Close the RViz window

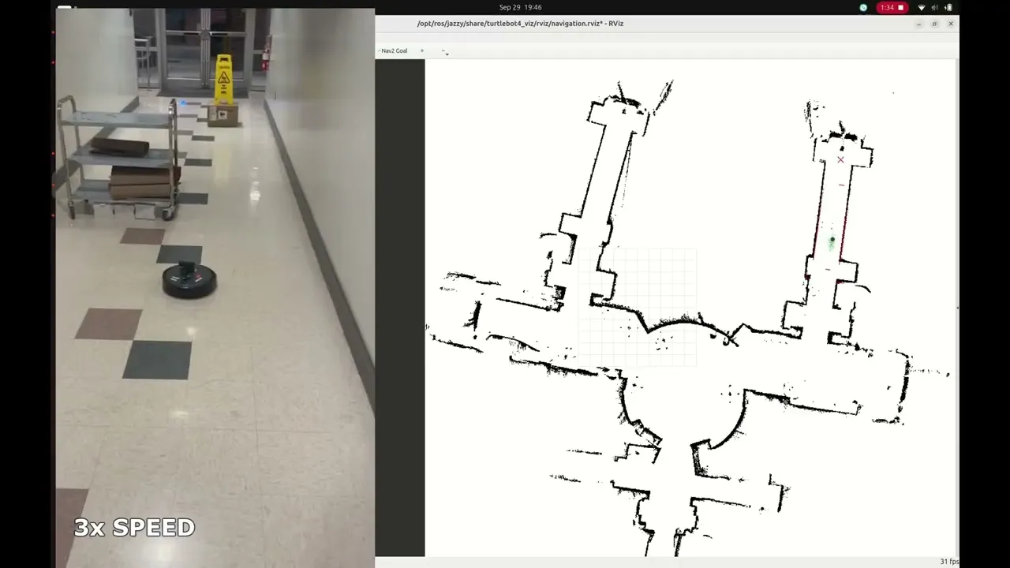(x=950, y=24)
